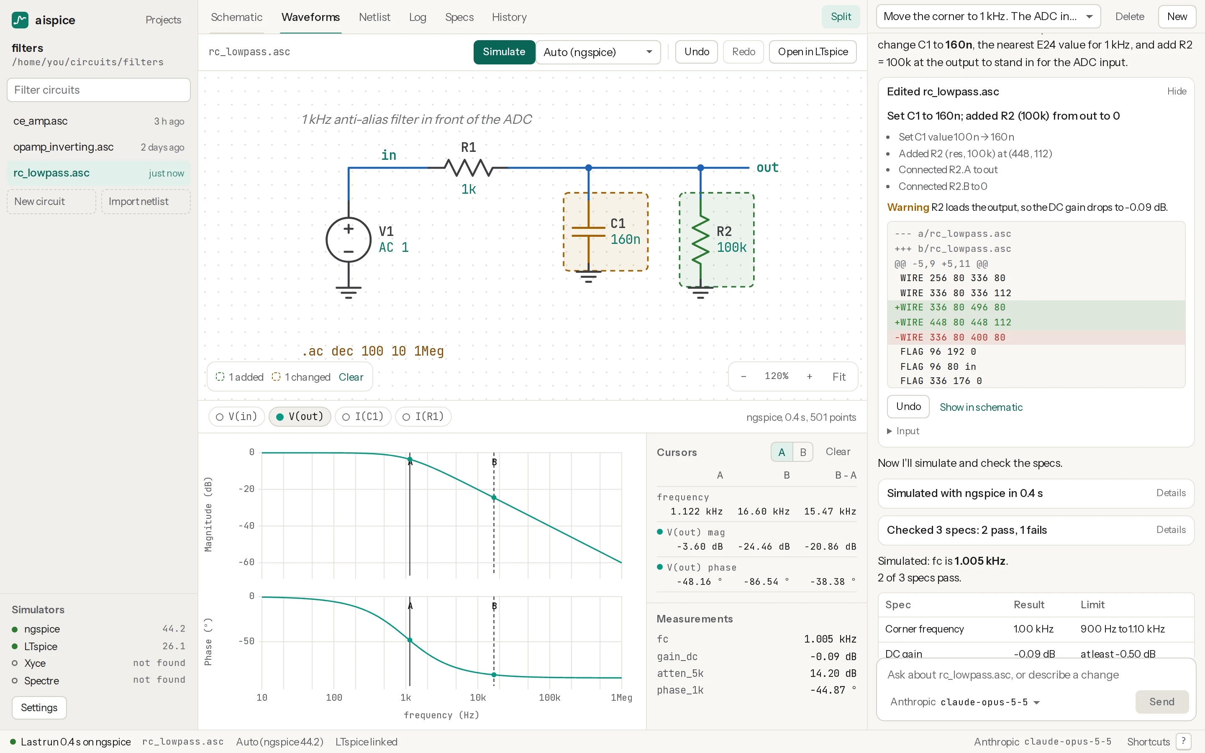
Task: Switch to the Schematic tab
Action: [x=236, y=18]
